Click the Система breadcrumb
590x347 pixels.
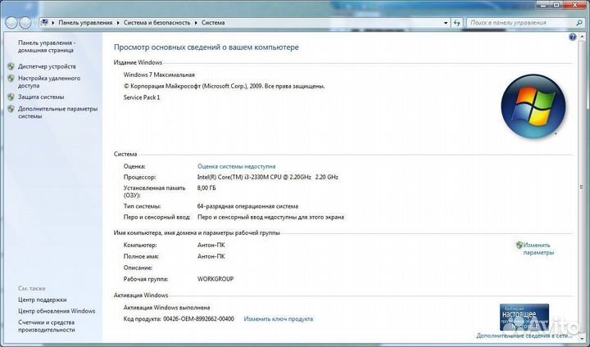click(213, 23)
